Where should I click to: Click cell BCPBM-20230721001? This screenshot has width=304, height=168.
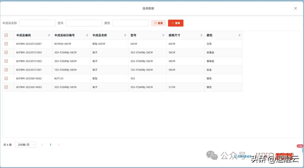pyautogui.click(x=29, y=70)
